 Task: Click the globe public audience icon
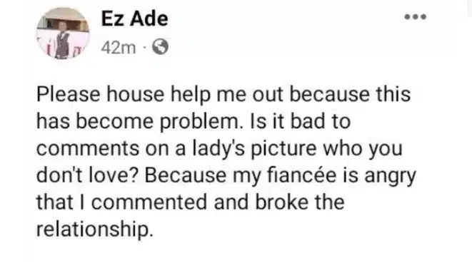point(160,47)
